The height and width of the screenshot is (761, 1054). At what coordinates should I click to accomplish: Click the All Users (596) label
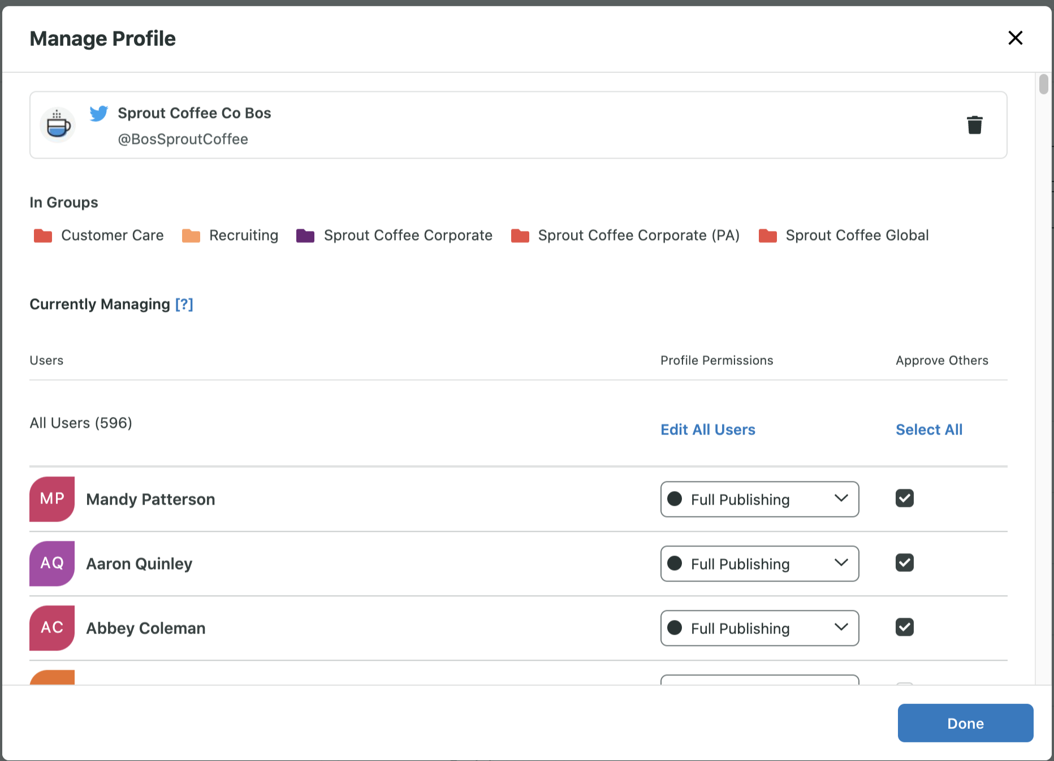(81, 423)
